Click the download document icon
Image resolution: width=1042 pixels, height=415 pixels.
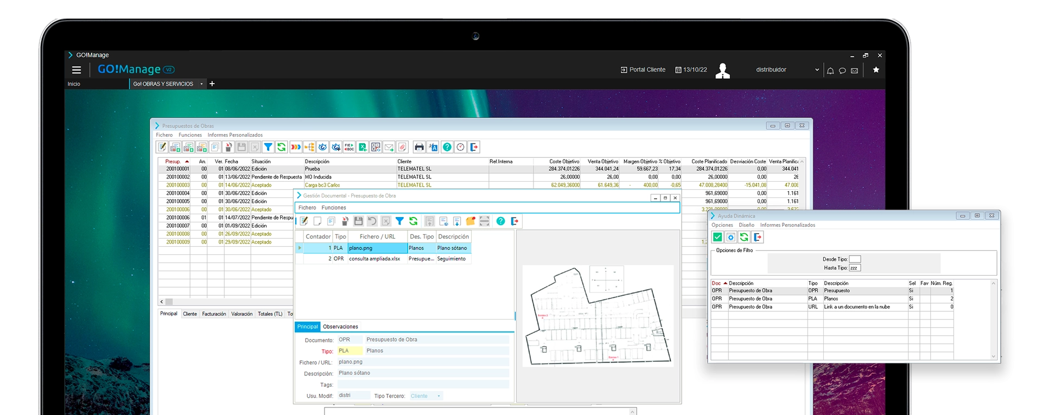click(457, 221)
